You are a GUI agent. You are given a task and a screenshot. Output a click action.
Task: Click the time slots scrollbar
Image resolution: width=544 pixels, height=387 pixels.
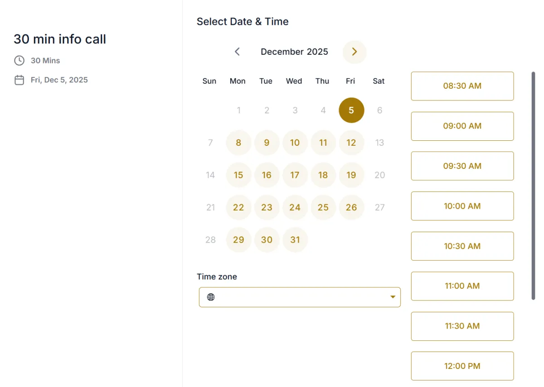coord(533,186)
